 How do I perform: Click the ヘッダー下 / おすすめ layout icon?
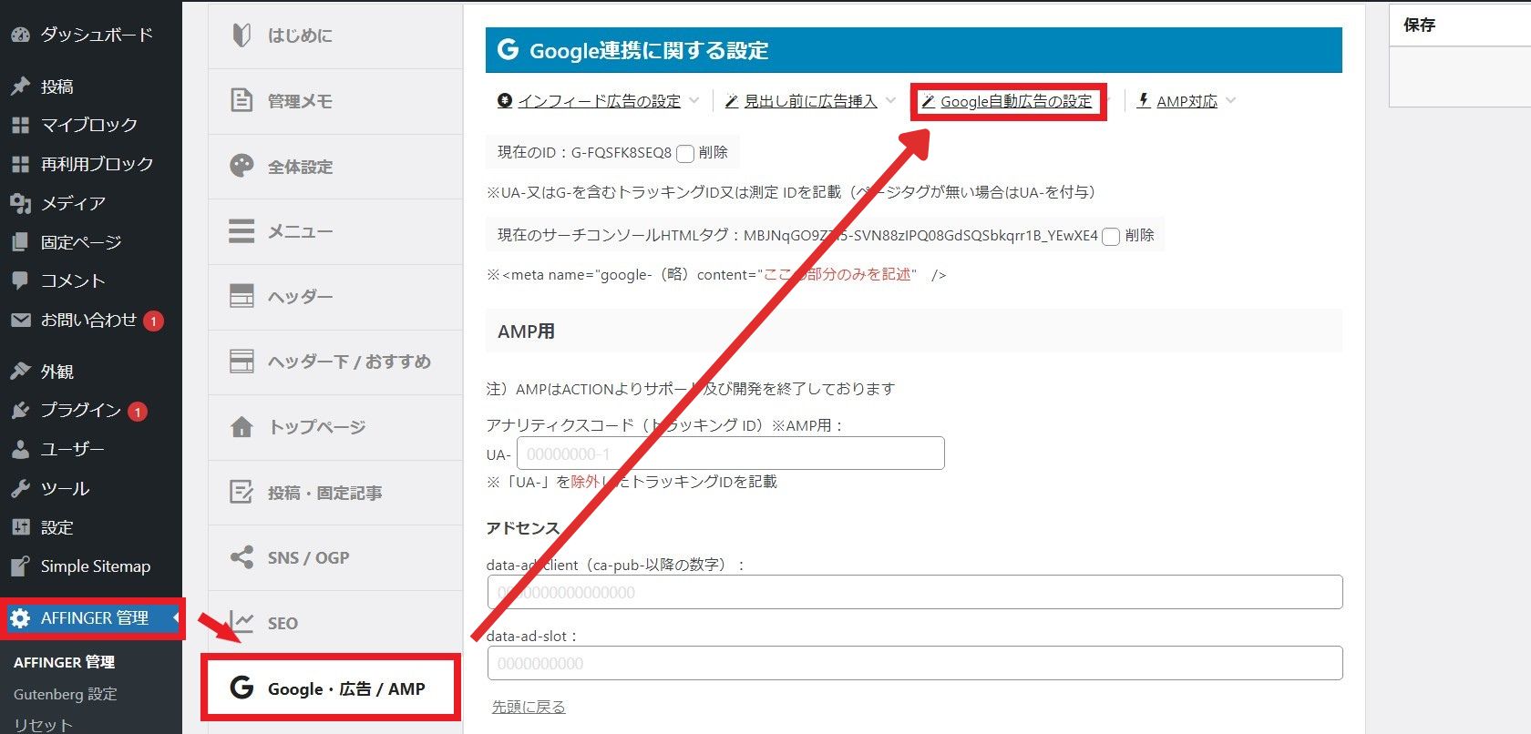[241, 362]
